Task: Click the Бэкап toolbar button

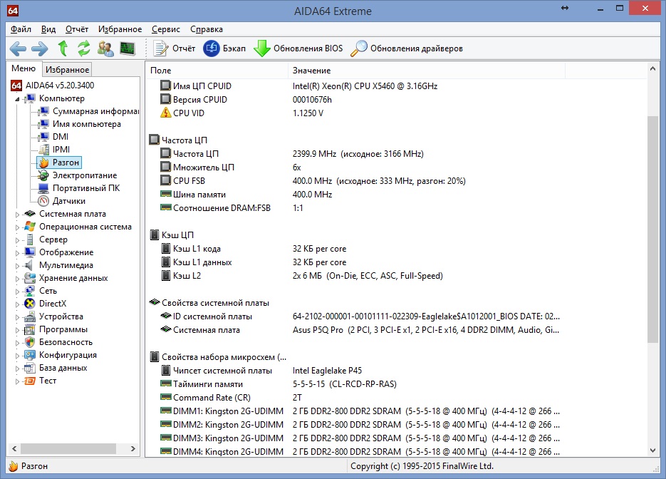Action: pyautogui.click(x=224, y=48)
